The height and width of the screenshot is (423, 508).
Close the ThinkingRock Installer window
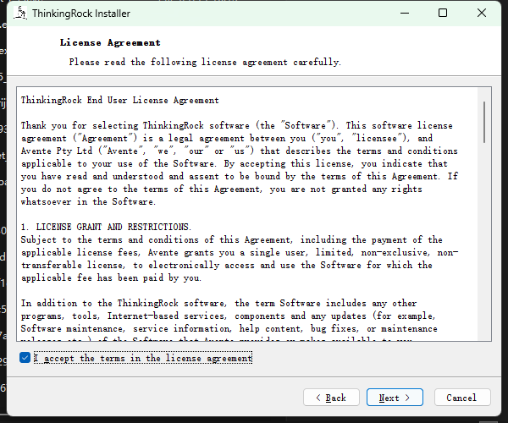point(482,13)
